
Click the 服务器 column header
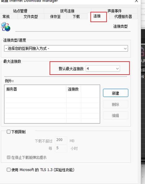(35, 89)
